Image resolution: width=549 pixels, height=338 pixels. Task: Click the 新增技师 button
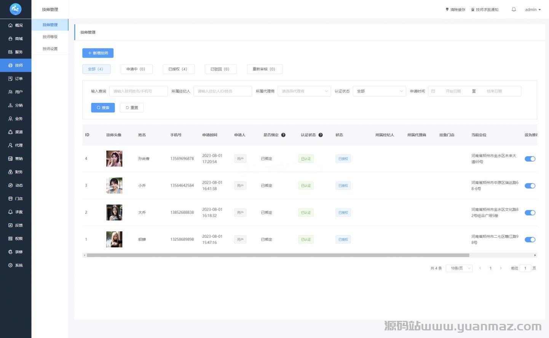[98, 53]
